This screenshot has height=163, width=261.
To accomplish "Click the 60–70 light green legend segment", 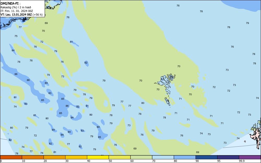I will pos(141,157).
